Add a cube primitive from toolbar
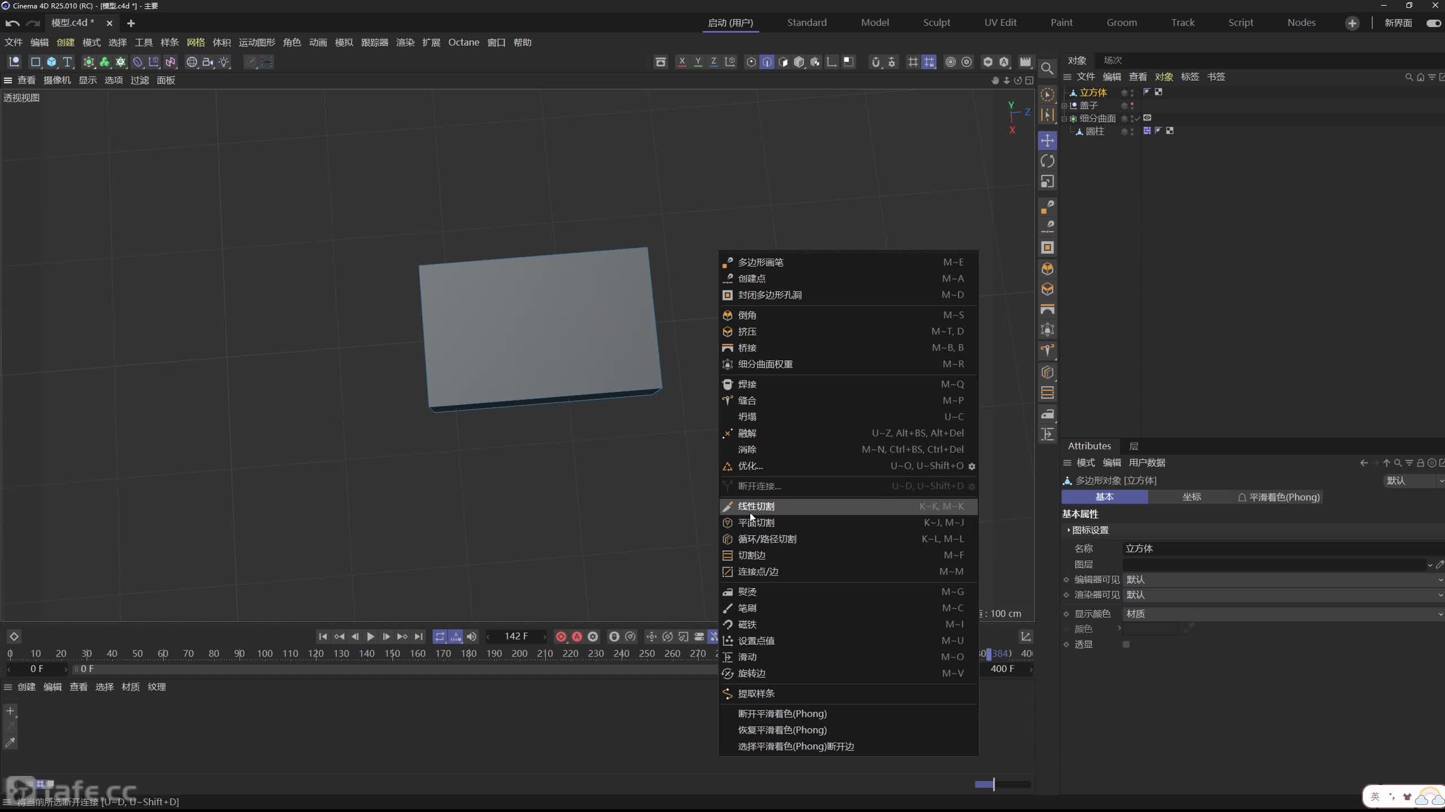Image resolution: width=1445 pixels, height=812 pixels. pyautogui.click(x=51, y=62)
